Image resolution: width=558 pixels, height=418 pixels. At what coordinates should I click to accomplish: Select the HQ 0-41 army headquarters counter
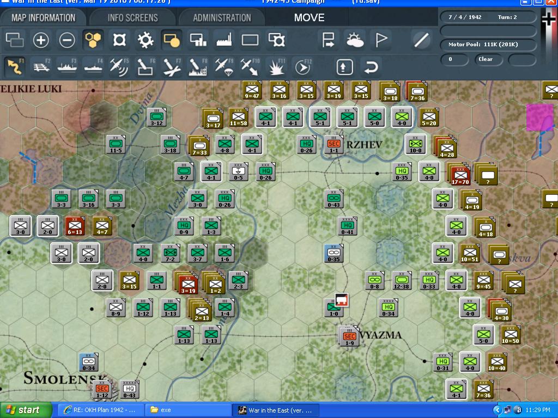[347, 226]
